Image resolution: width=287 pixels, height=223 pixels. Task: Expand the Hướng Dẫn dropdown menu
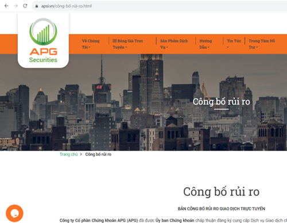pos(205,44)
